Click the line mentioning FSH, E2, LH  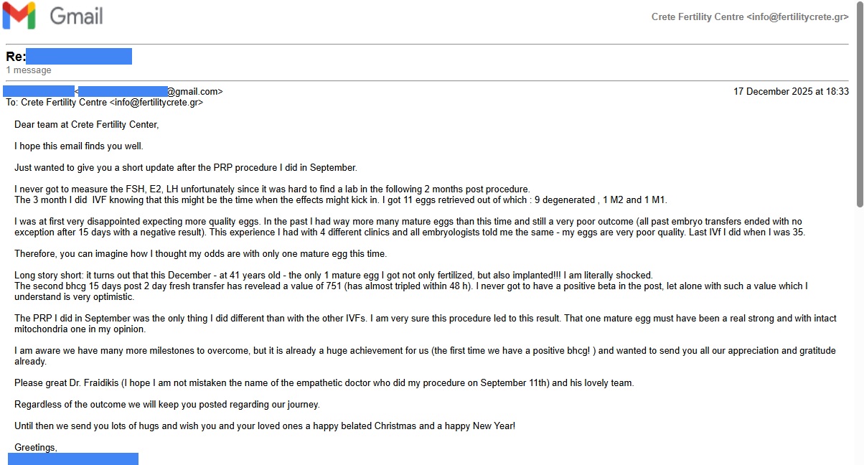(x=272, y=189)
